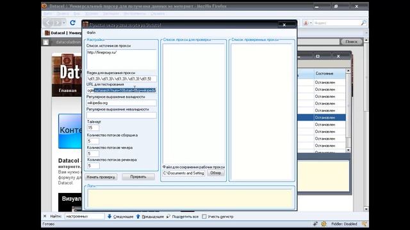The width and height of the screenshot is (410, 230).
Task: Open Firefox Справка menu
Action: coord(158,13)
